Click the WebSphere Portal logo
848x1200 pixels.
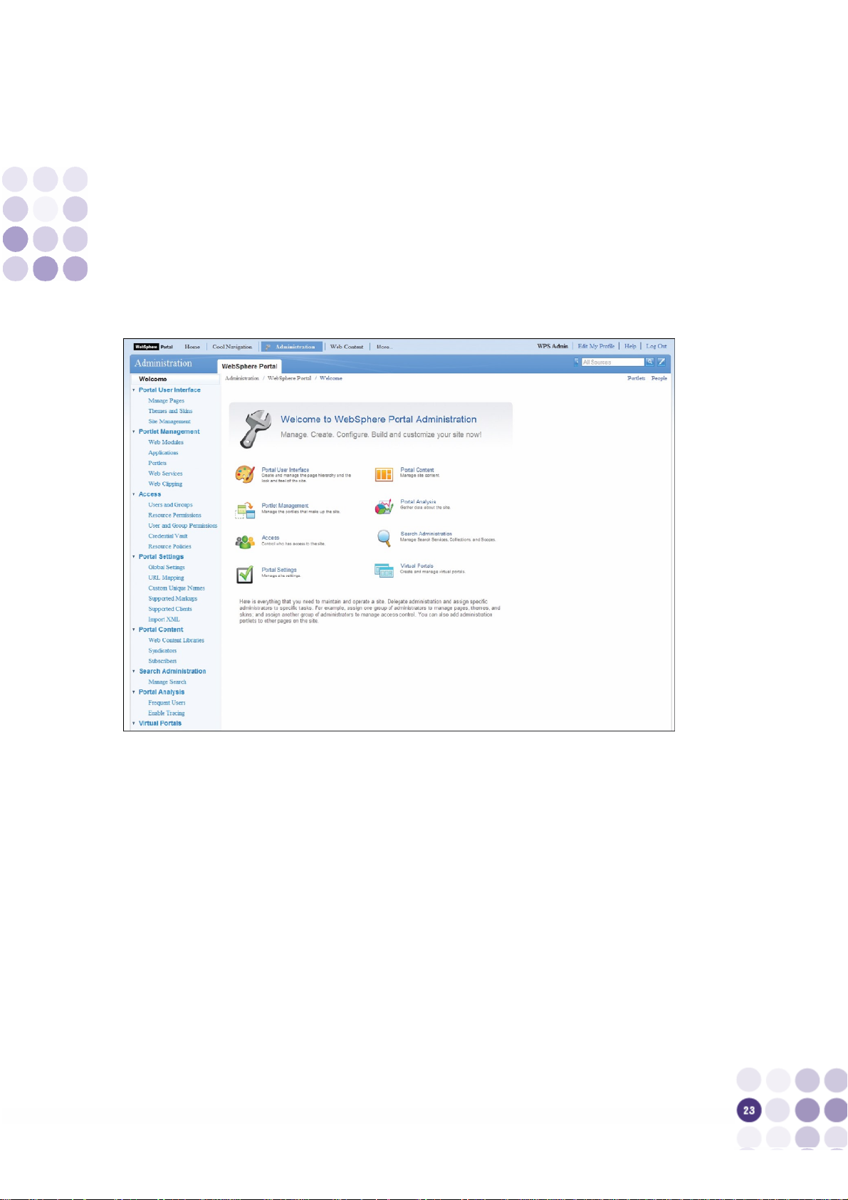tap(154, 347)
